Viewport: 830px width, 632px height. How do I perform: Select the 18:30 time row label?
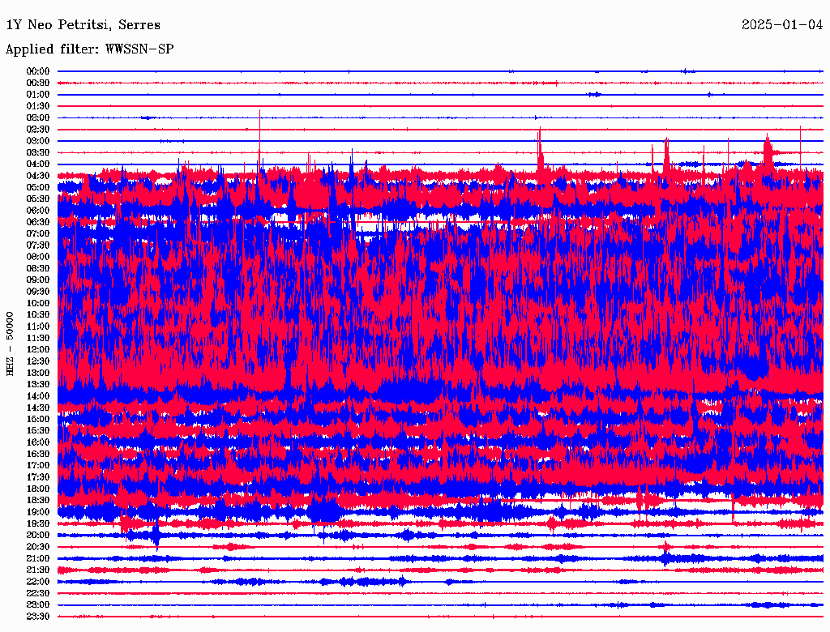click(x=38, y=501)
